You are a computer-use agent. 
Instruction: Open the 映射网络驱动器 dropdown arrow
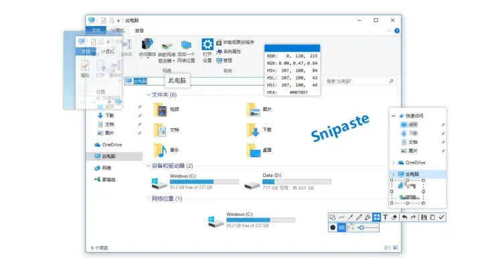click(x=173, y=61)
